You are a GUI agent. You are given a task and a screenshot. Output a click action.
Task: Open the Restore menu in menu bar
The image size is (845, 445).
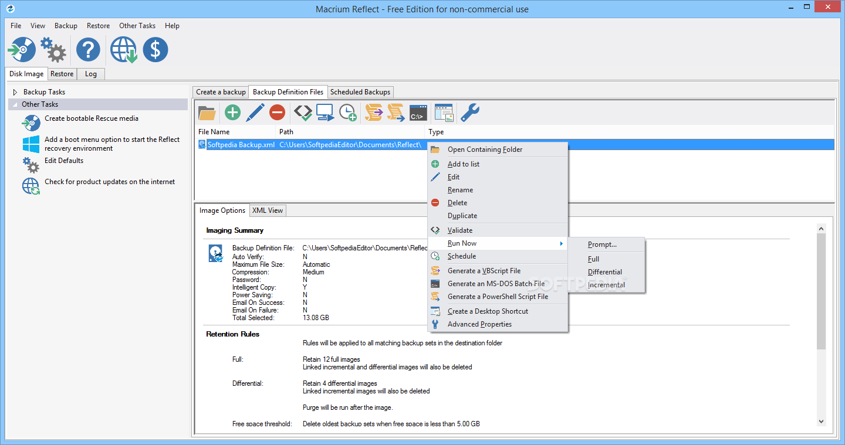[99, 26]
